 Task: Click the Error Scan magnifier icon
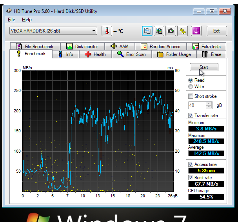120,54
